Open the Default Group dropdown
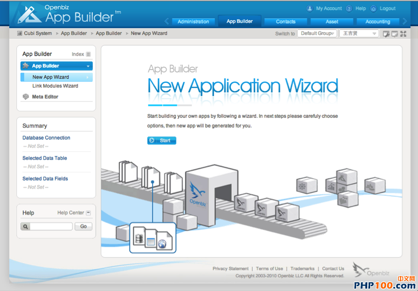 point(317,34)
